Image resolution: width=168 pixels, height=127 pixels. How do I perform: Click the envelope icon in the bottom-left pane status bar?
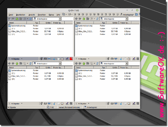coord(45,103)
